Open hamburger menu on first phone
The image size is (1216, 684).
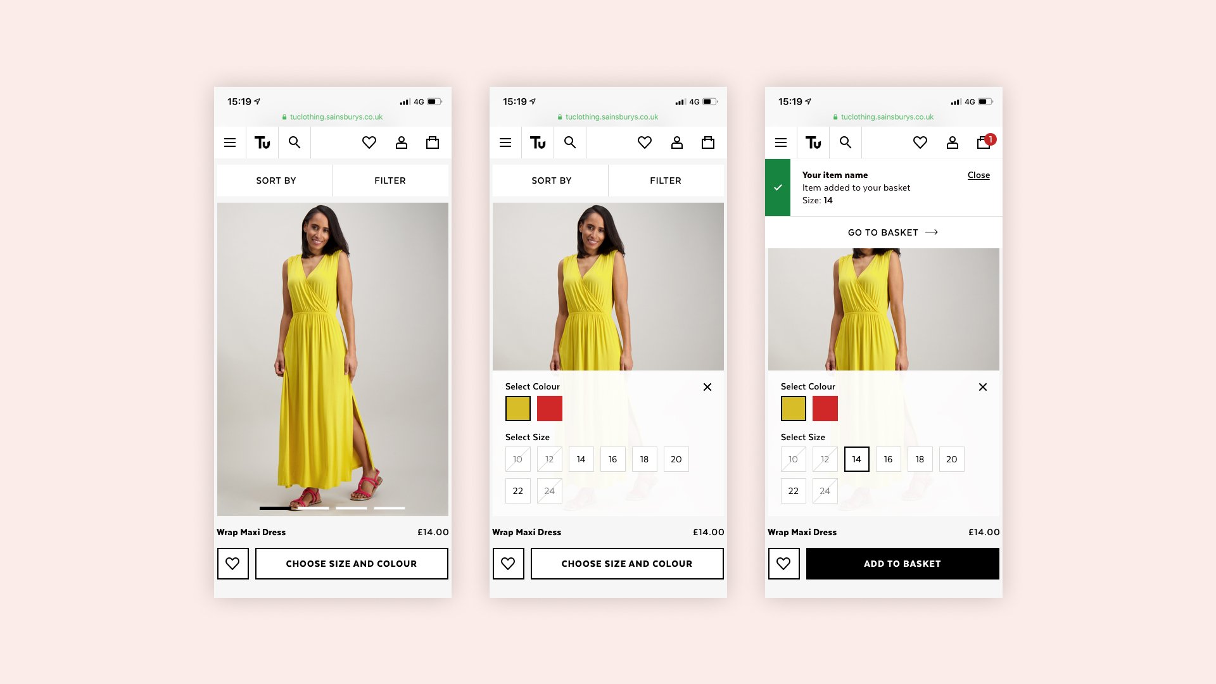230,143
